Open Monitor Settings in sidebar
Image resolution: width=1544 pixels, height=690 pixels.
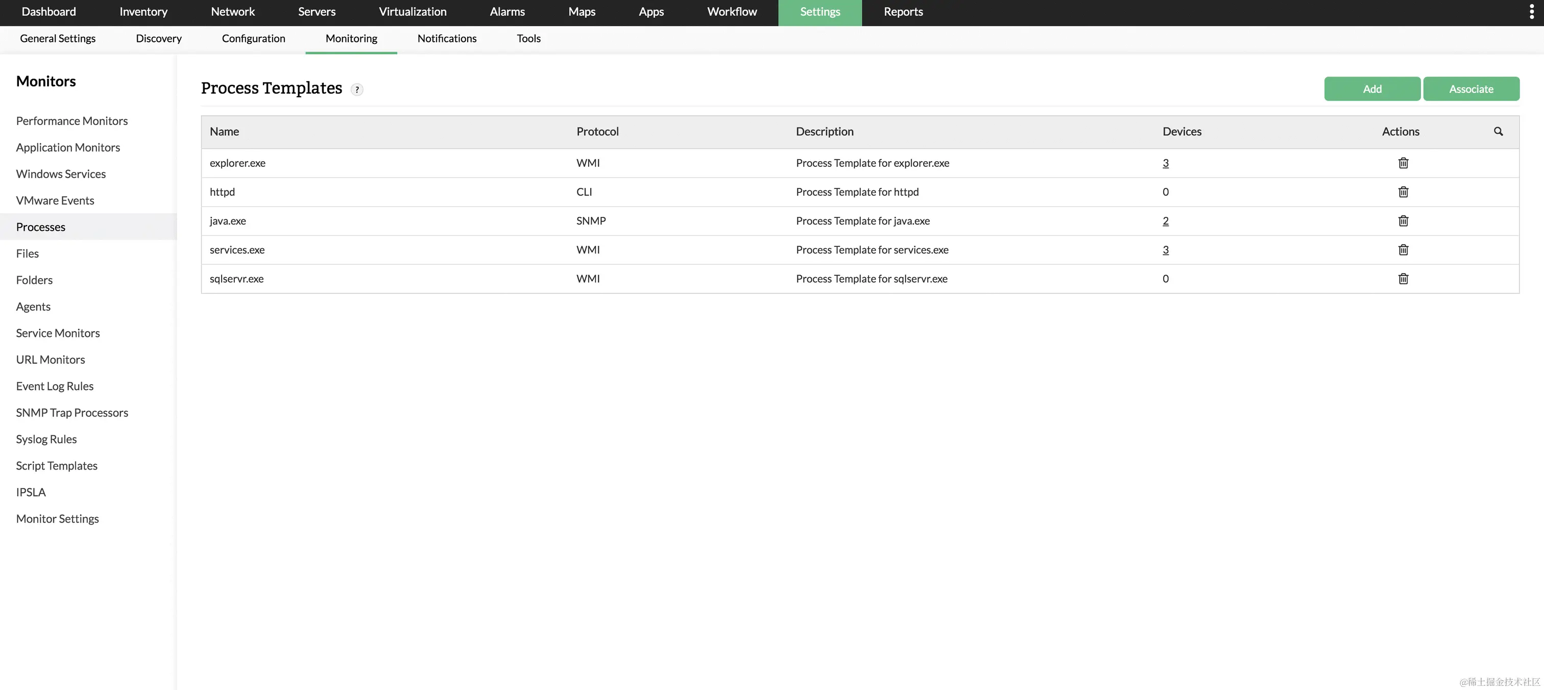58,519
